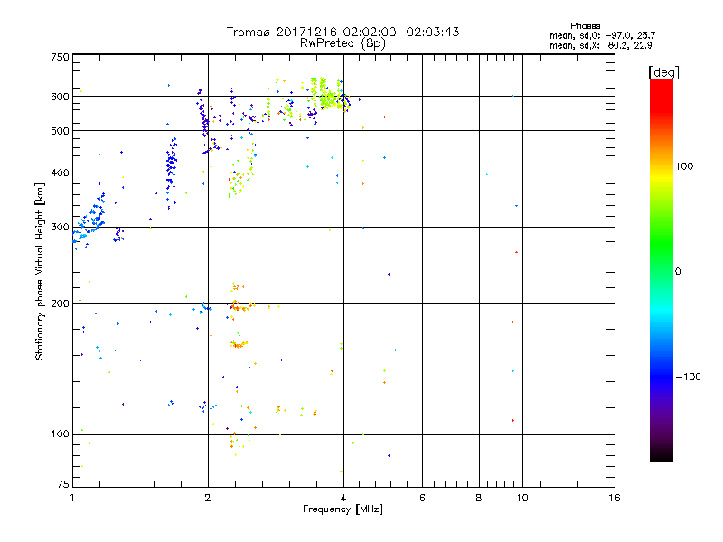Click the y-axis tick label '300'
This screenshot has width=723, height=542.
coord(60,228)
